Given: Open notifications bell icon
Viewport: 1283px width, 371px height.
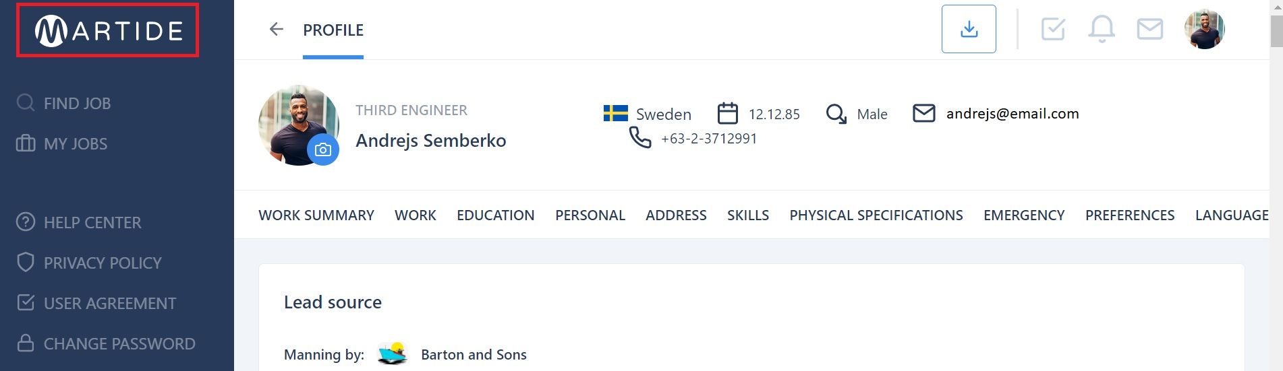Looking at the screenshot, I should click(1102, 29).
